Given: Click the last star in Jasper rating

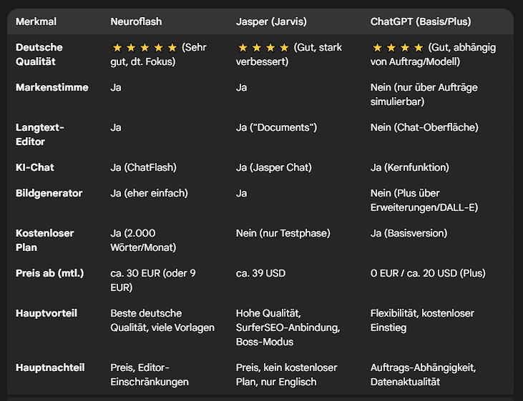Looking at the screenshot, I should coord(284,48).
